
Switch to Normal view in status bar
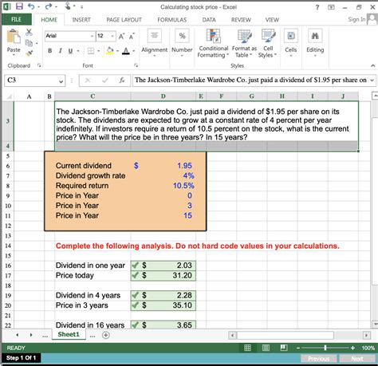247,348
